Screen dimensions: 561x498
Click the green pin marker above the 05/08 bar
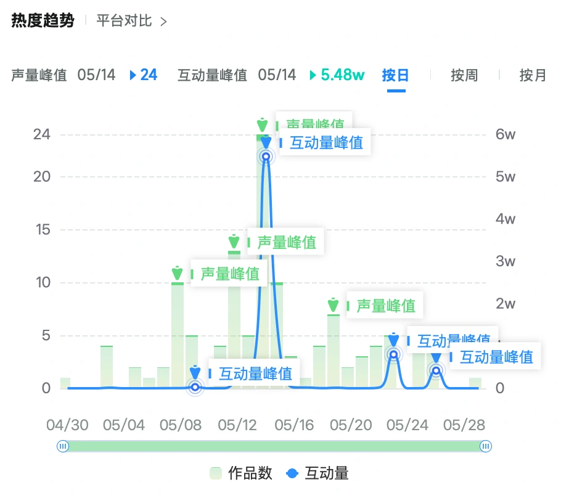(x=177, y=273)
